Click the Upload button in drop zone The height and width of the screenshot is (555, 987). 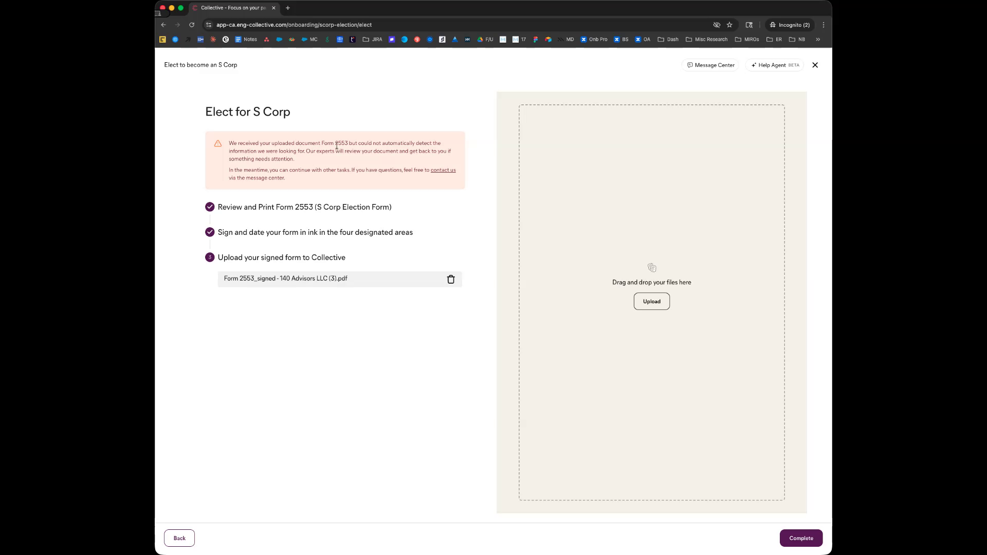coord(651,302)
